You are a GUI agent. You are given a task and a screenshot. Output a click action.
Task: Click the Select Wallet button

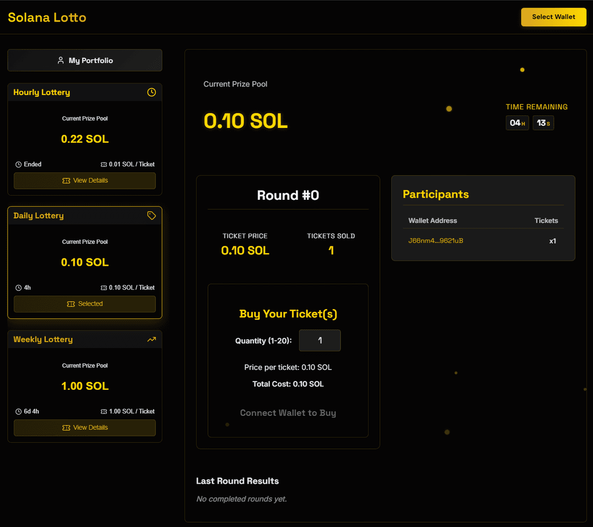(553, 17)
